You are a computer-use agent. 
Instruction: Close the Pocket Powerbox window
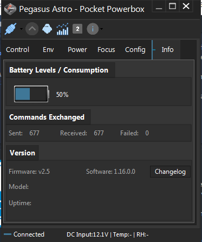[186, 6]
